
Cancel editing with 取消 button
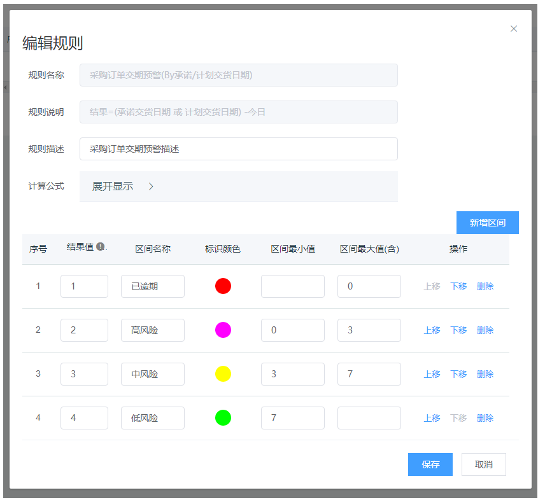tap(483, 464)
